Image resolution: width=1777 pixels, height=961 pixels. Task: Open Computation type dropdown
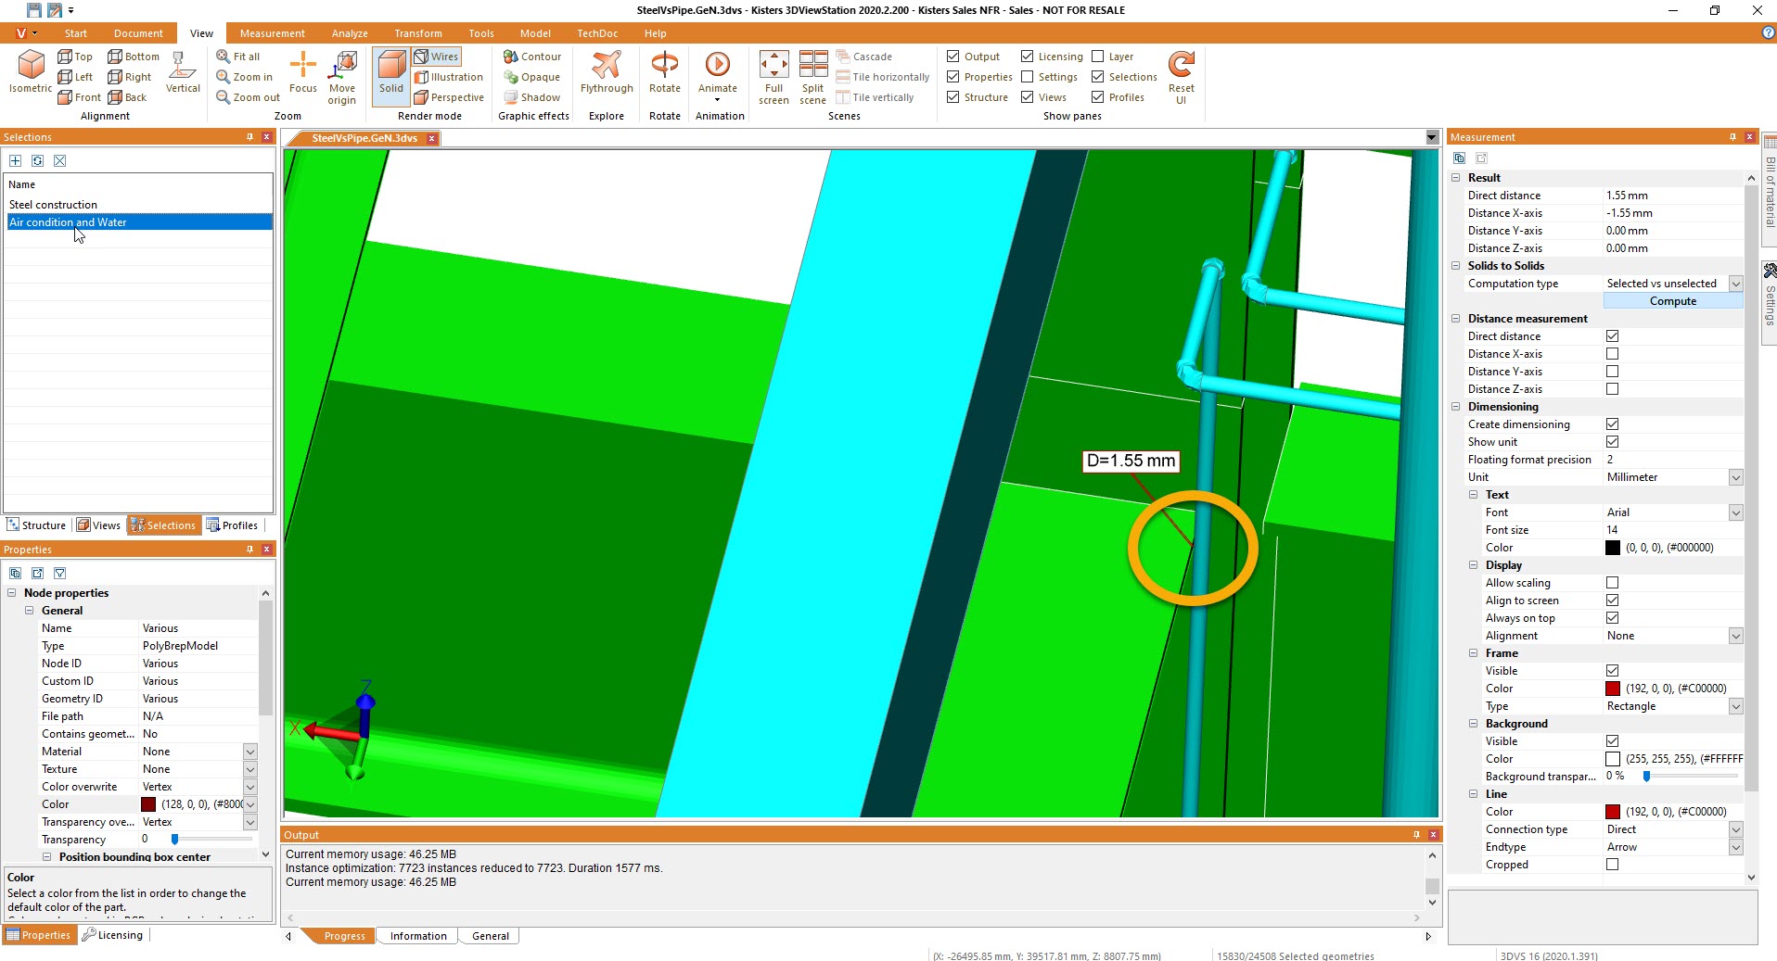pos(1735,284)
